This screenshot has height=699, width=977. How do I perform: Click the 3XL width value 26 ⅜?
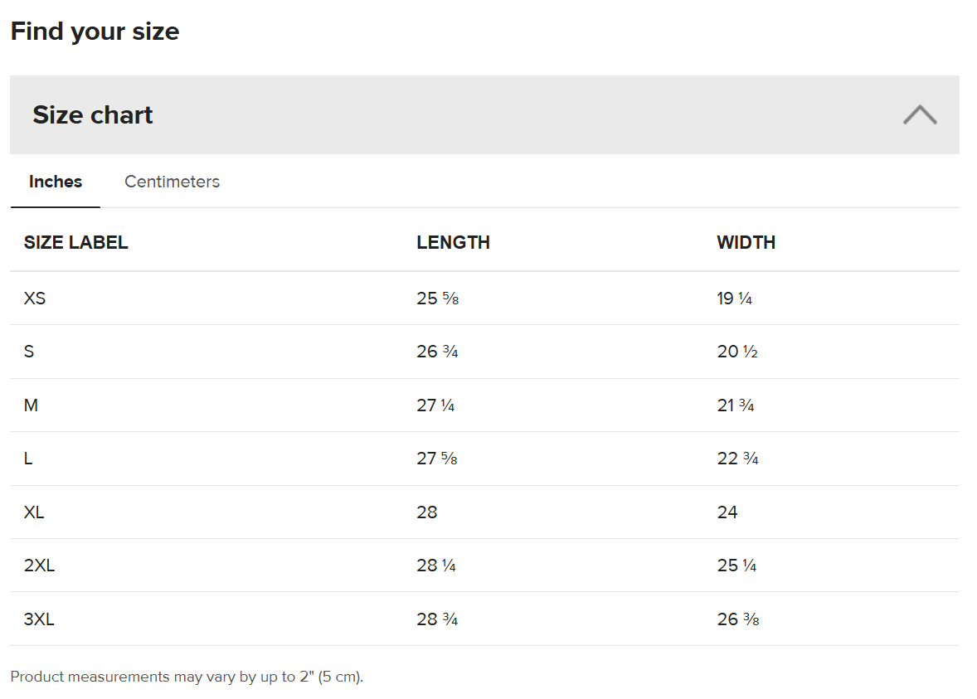[x=737, y=619]
